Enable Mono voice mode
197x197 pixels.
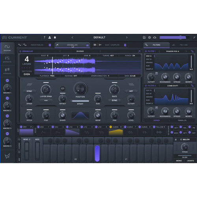click(179, 161)
